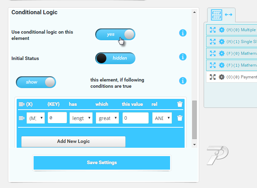Click the Save Settings button
257x188 pixels.
click(102, 163)
